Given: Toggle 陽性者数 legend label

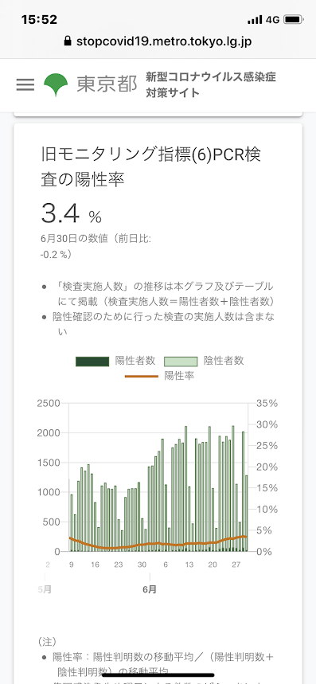Looking at the screenshot, I should tap(135, 361).
